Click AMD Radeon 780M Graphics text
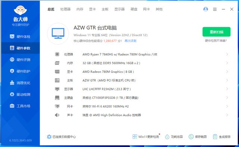This screenshot has height=147, width=239. tap(108, 72)
